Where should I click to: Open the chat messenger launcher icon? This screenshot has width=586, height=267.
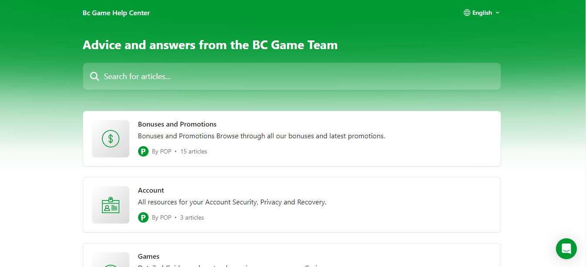tap(566, 249)
